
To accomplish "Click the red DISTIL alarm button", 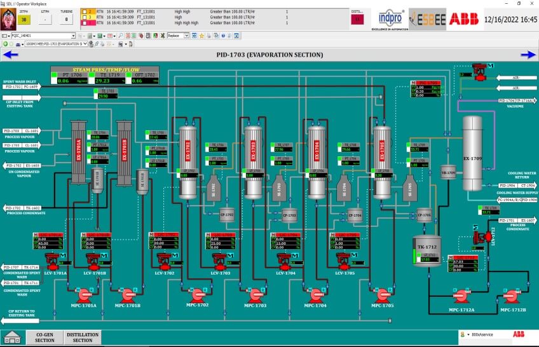I will (357, 19).
